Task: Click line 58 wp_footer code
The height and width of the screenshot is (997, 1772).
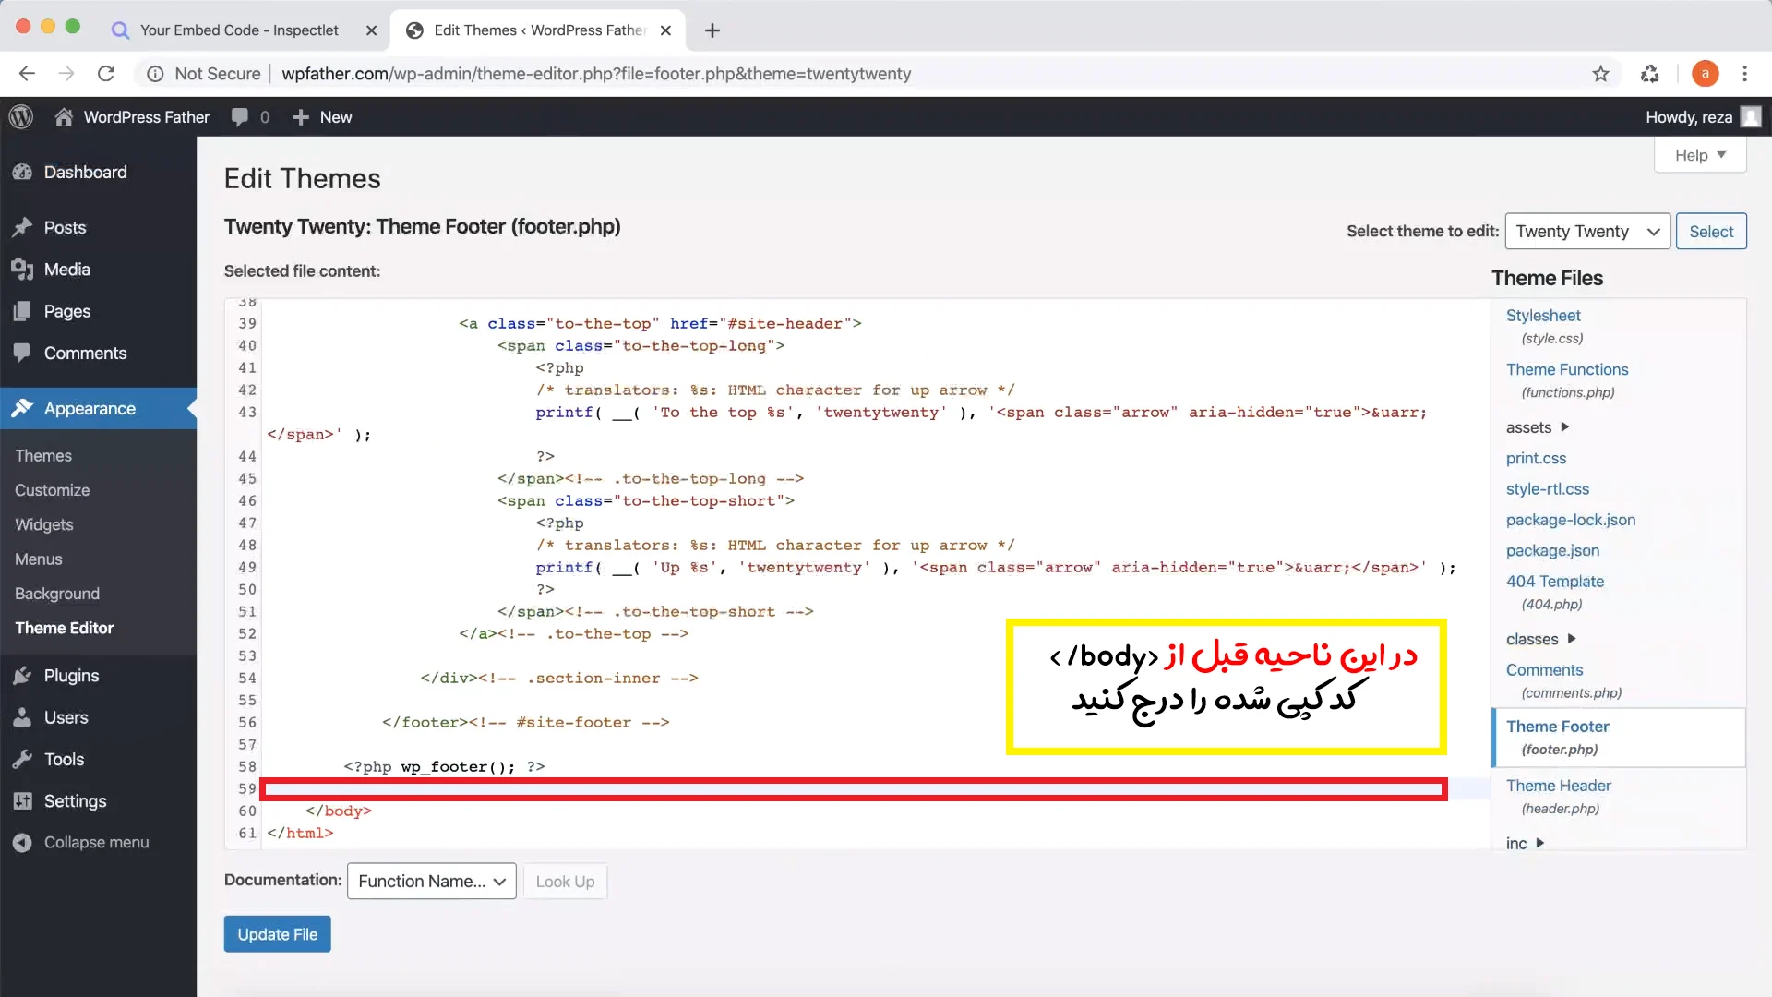Action: 444,767
